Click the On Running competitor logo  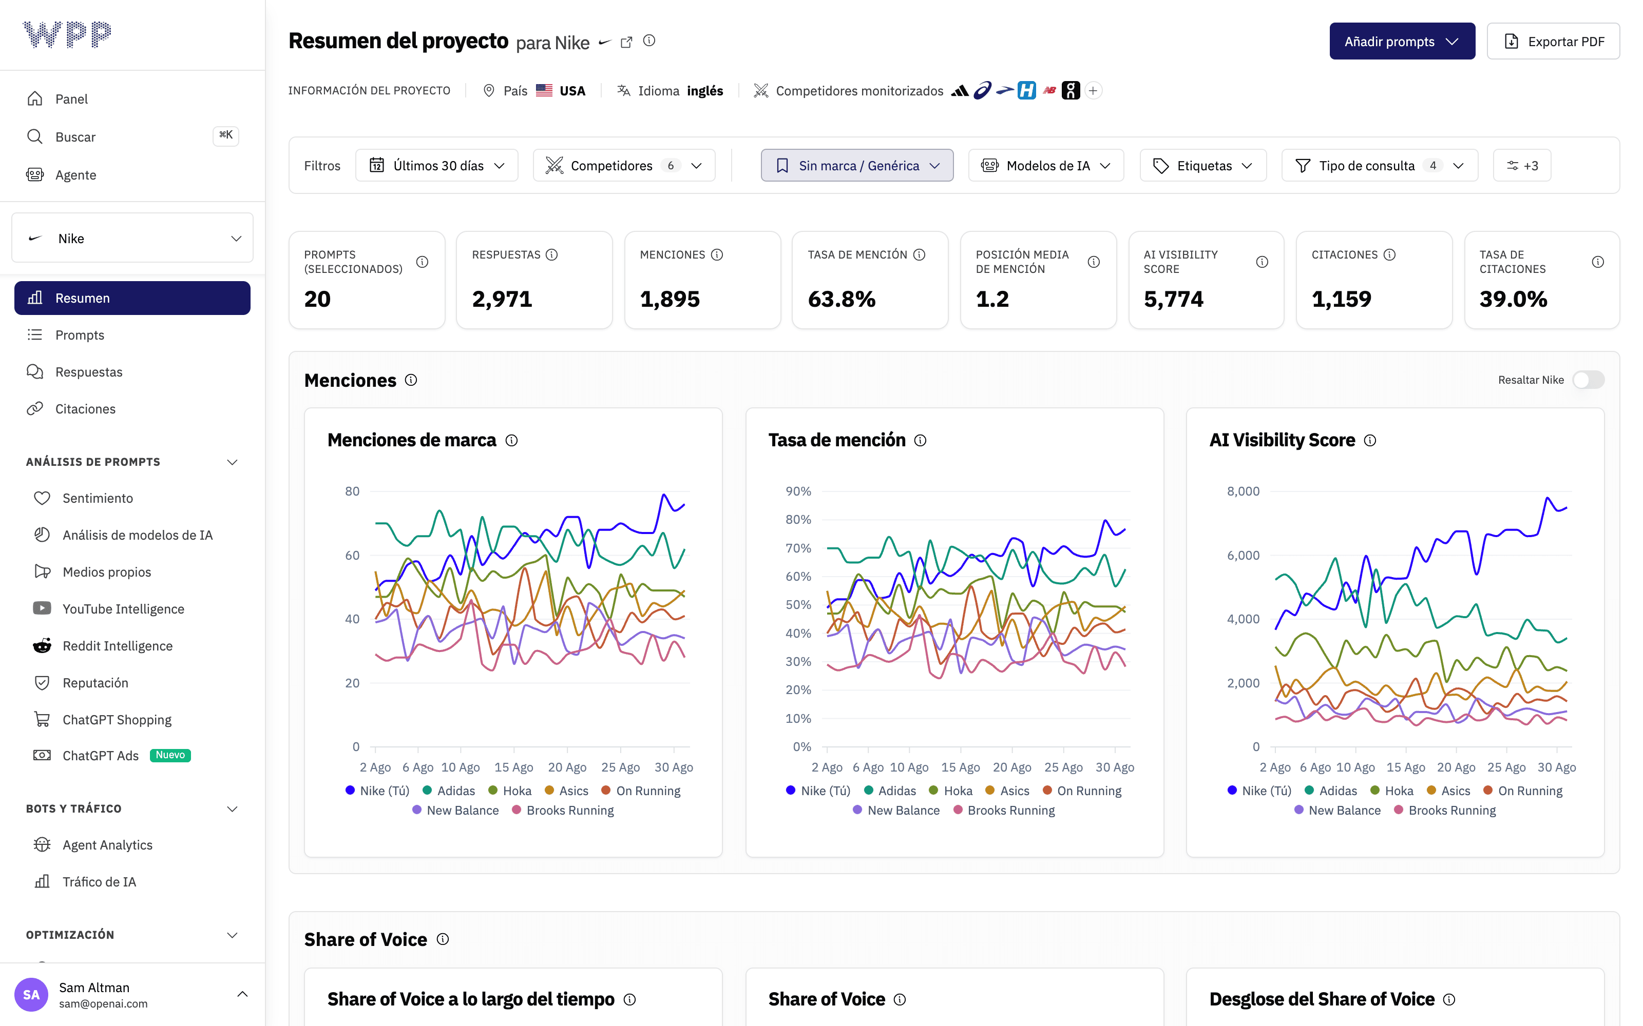tap(1071, 90)
